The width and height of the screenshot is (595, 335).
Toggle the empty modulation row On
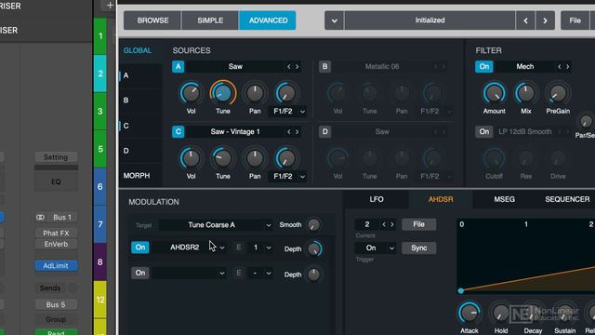pyautogui.click(x=140, y=273)
